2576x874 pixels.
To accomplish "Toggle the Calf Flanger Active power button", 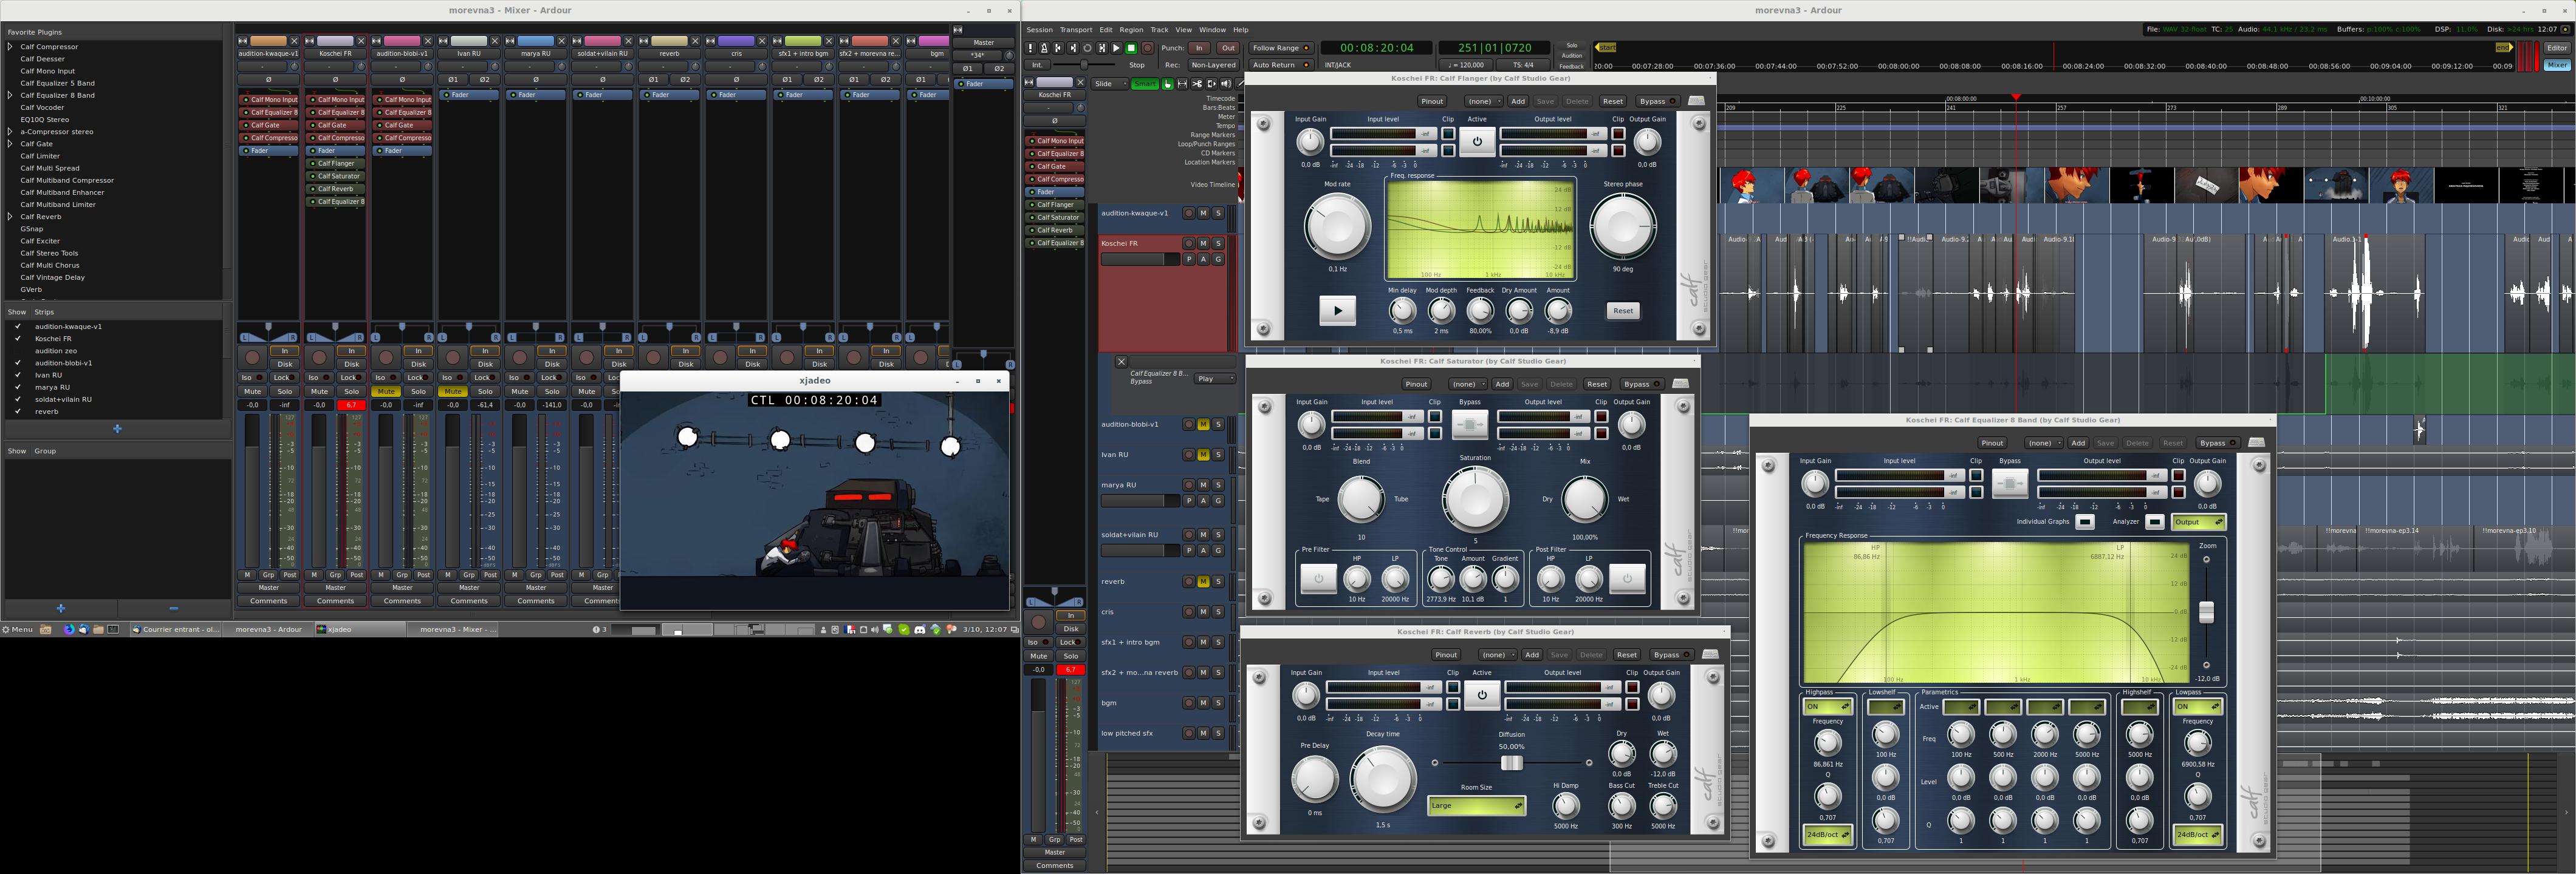I will [x=1477, y=141].
